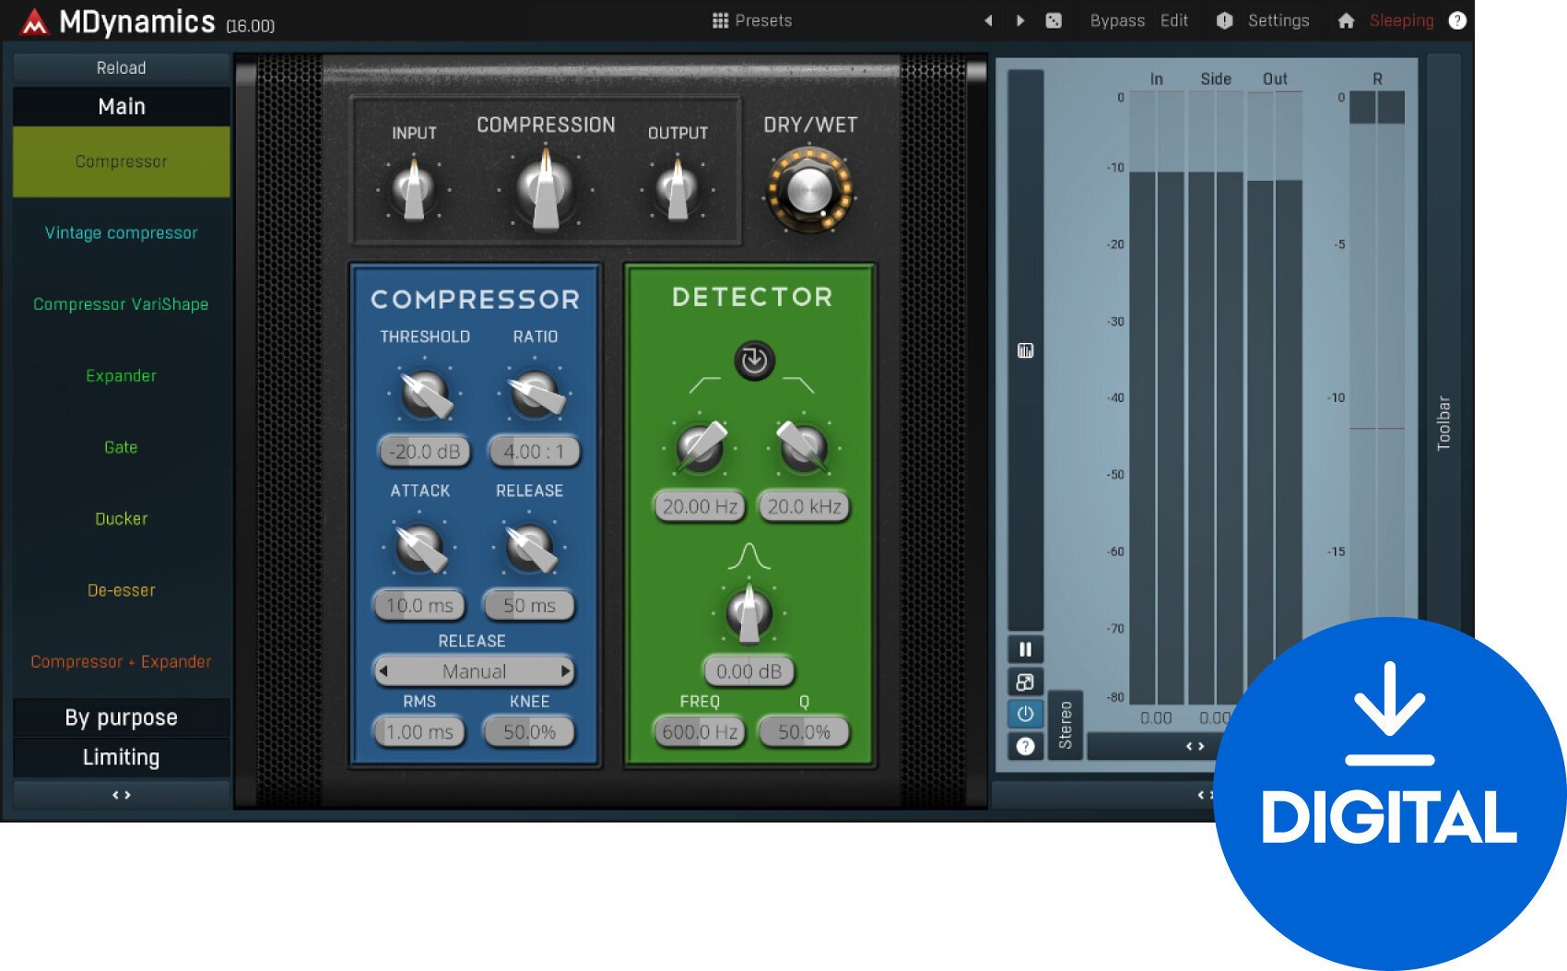Toggle the meter power button
This screenshot has height=971, width=1567.
click(1025, 714)
